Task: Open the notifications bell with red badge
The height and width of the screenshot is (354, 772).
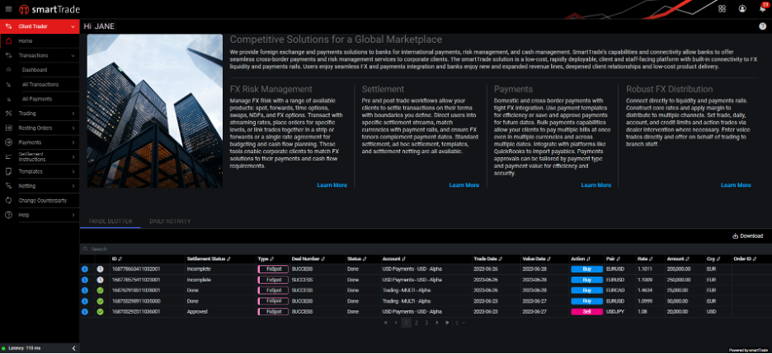Action: point(761,9)
